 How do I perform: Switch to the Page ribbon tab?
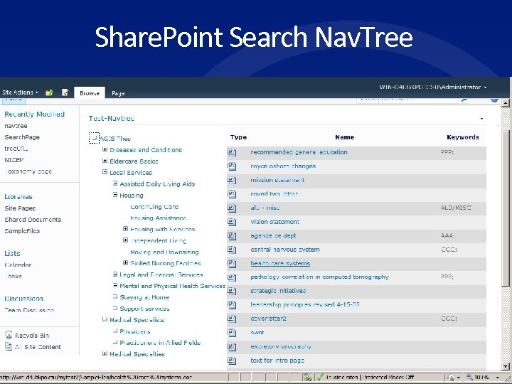(x=118, y=93)
